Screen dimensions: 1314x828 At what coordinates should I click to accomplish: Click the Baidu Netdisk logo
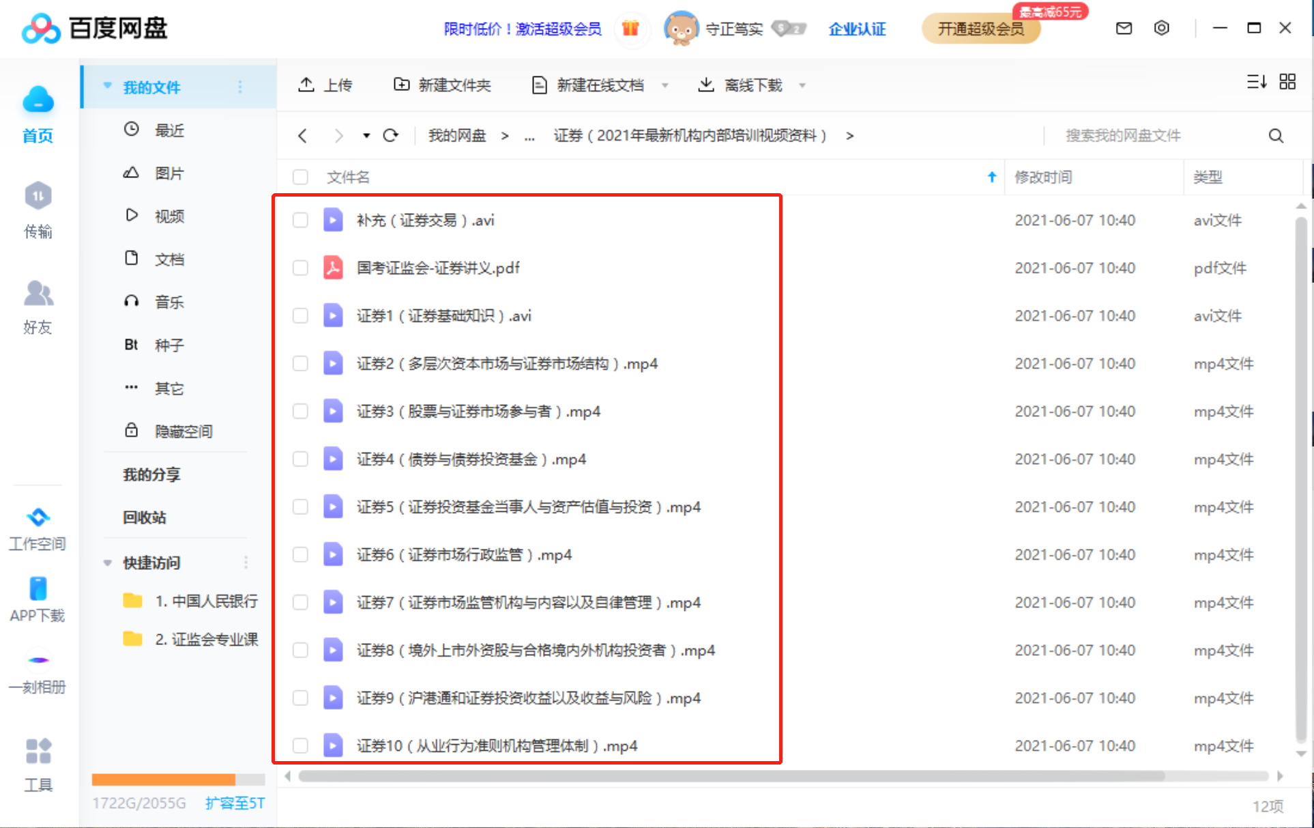tap(94, 28)
